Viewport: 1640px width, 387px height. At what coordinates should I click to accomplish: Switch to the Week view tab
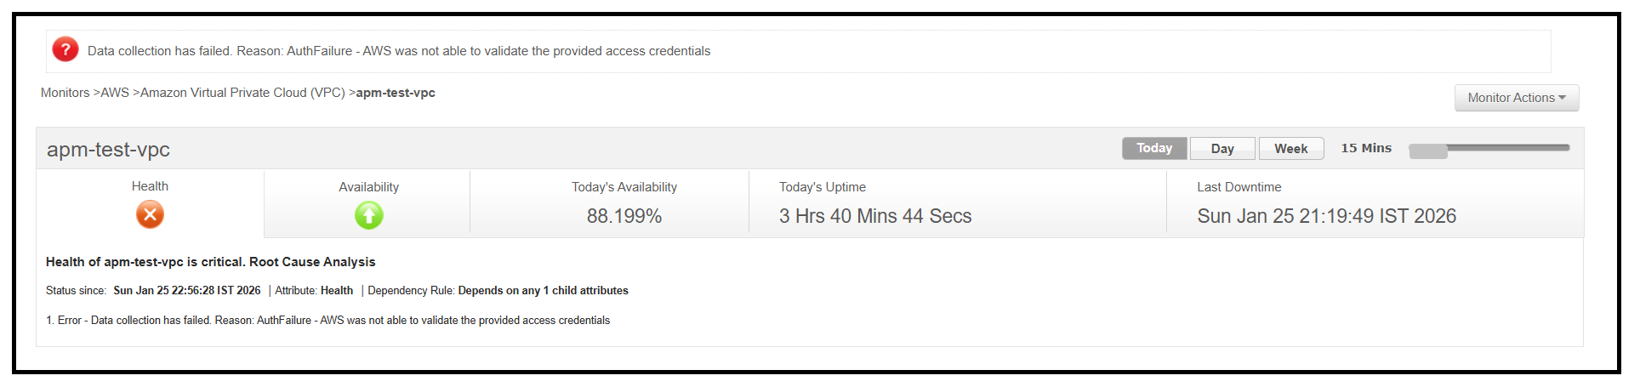pyautogui.click(x=1290, y=149)
